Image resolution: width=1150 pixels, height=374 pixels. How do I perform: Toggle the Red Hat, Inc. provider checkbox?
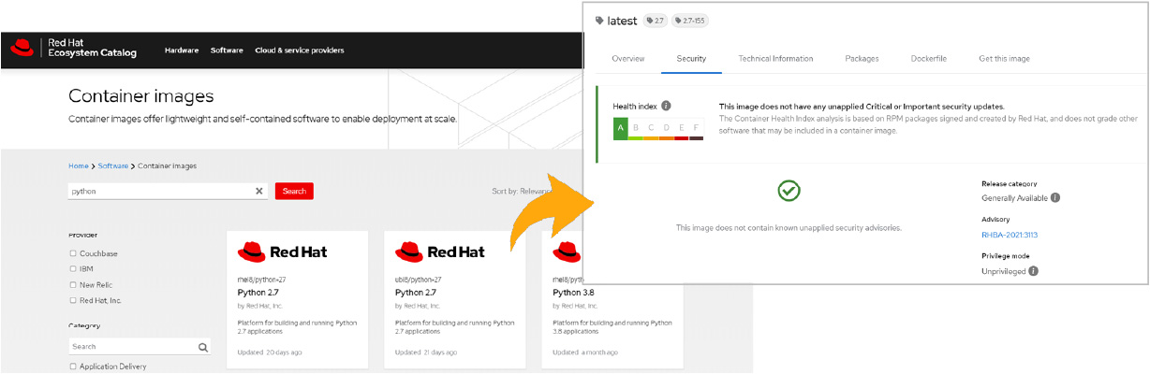pyautogui.click(x=73, y=300)
